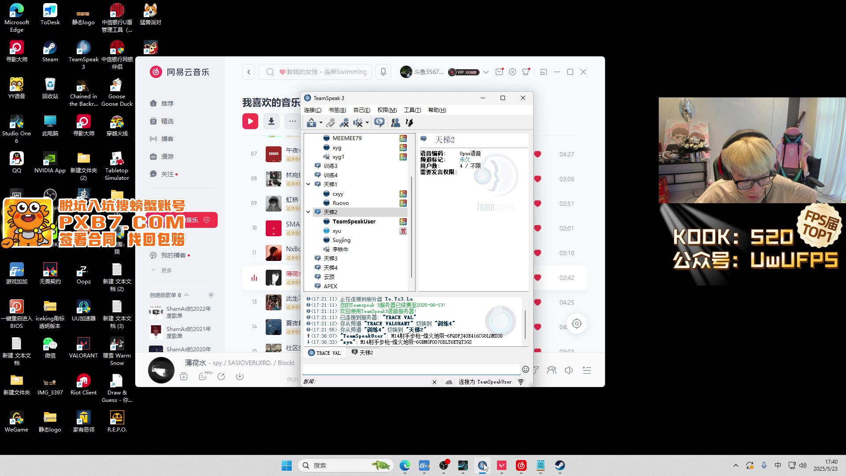Play all liked songs with red button
Image resolution: width=846 pixels, height=476 pixels.
[x=250, y=121]
